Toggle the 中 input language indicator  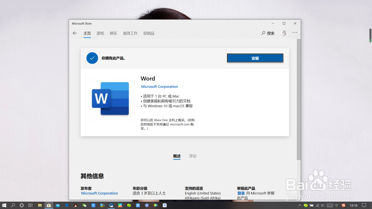[x=337, y=205]
